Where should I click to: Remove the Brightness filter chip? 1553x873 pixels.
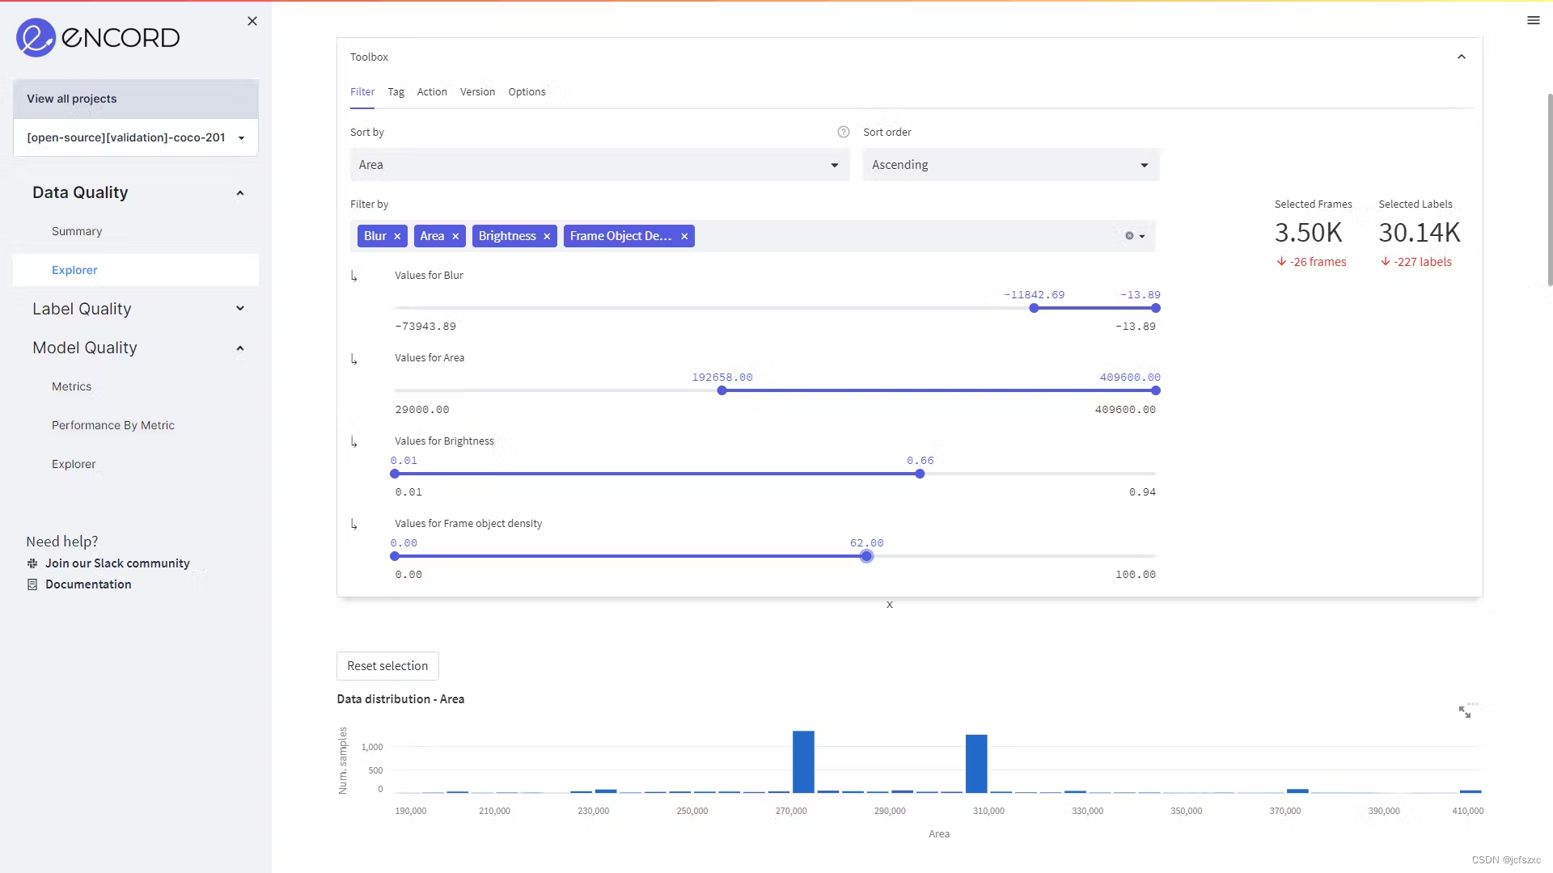point(547,236)
